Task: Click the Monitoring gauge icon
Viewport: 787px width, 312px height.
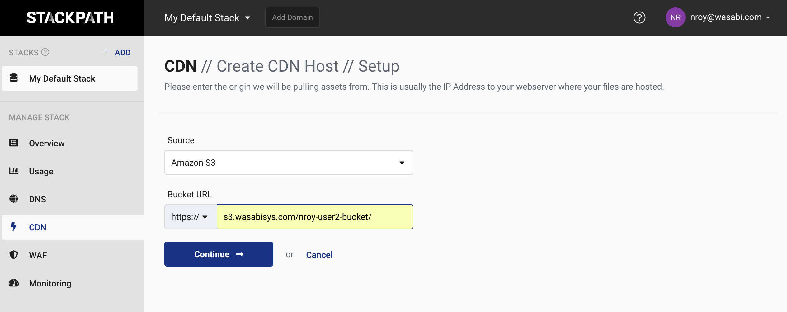Action: point(14,283)
